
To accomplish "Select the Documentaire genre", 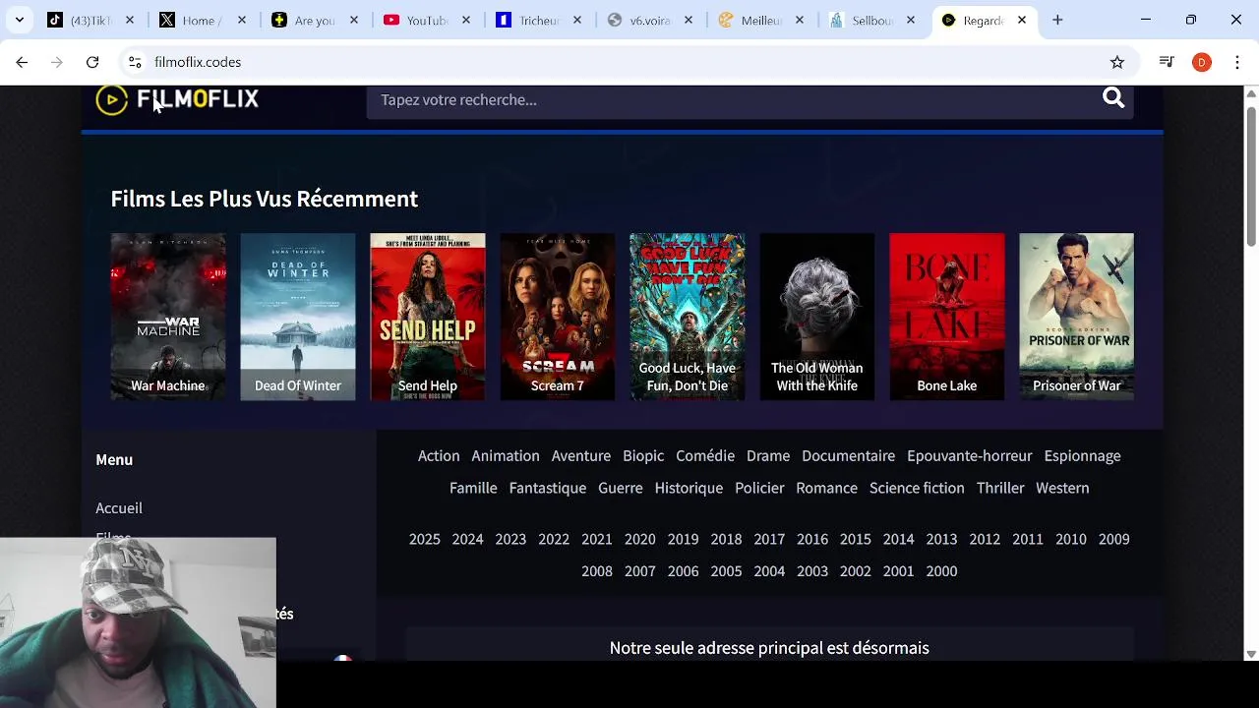I will pyautogui.click(x=848, y=455).
